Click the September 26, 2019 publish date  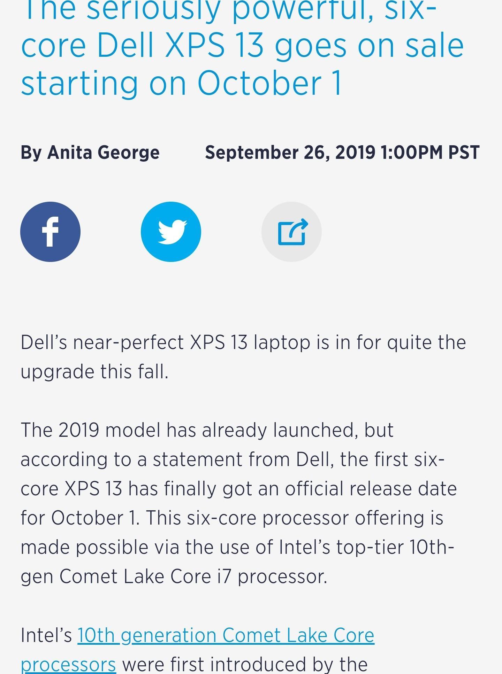coord(290,152)
